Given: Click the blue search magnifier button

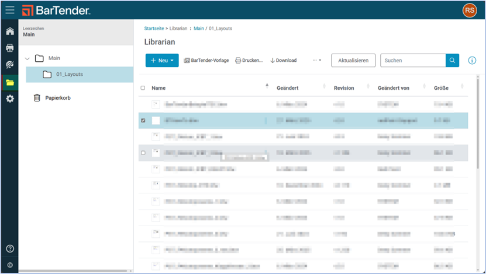Looking at the screenshot, I should pyautogui.click(x=452, y=61).
